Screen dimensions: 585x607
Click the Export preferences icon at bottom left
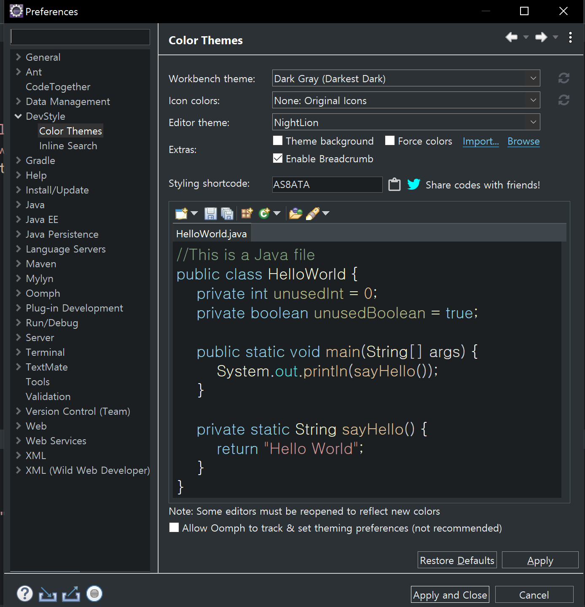(x=71, y=594)
